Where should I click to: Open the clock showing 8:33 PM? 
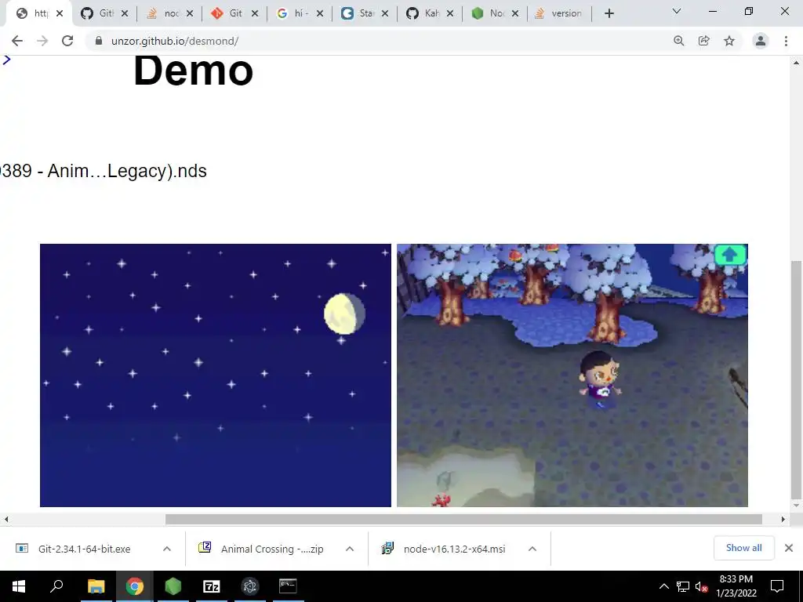[736, 586]
